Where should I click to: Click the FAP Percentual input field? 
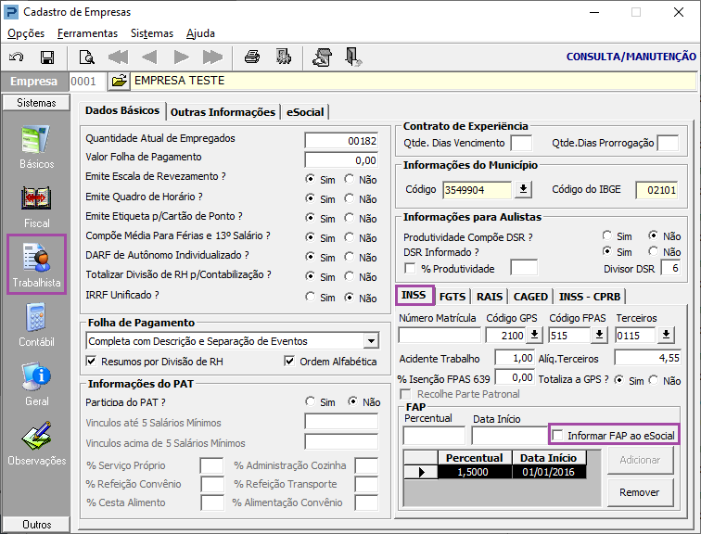coord(434,435)
